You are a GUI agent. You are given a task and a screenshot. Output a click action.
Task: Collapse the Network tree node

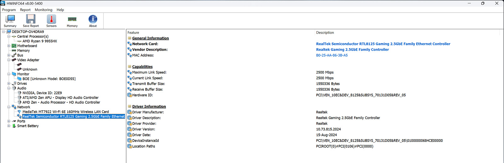(x=9, y=107)
